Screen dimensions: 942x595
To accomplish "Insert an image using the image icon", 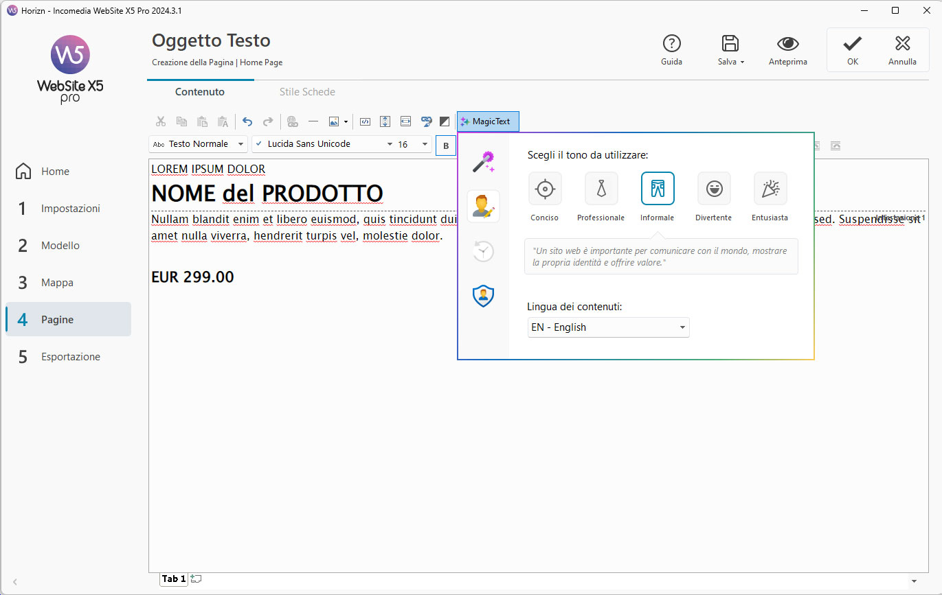I will [332, 121].
